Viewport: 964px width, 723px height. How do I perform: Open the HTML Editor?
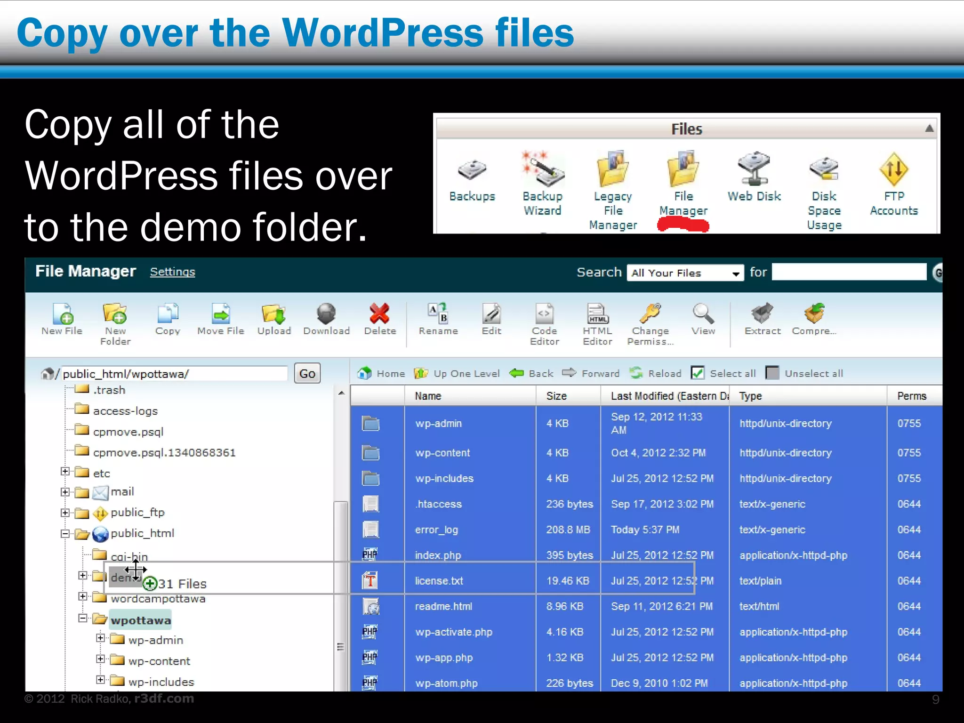[597, 324]
